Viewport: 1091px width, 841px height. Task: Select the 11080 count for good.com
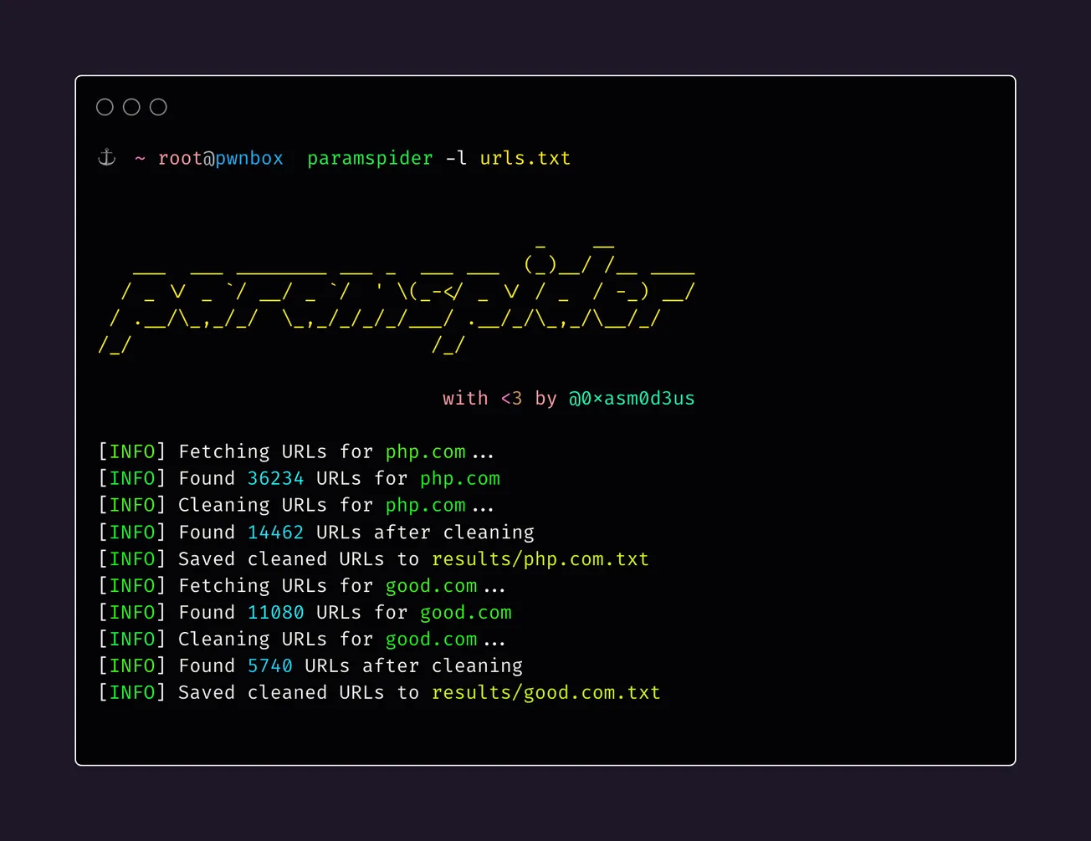[x=275, y=612]
